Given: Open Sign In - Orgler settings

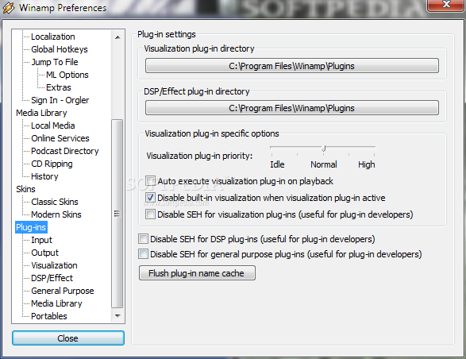Looking at the screenshot, I should pos(60,100).
